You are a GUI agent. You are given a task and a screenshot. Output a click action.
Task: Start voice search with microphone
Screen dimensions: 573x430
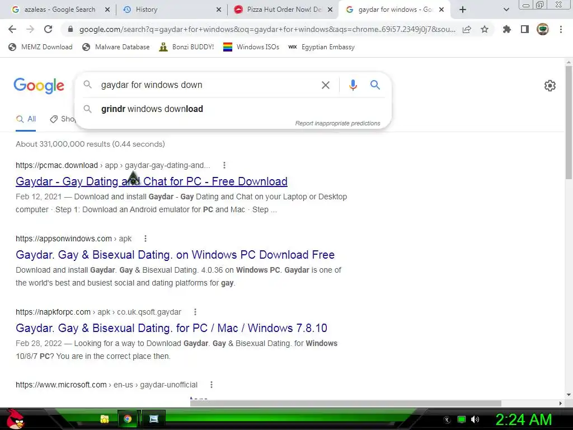coord(353,85)
